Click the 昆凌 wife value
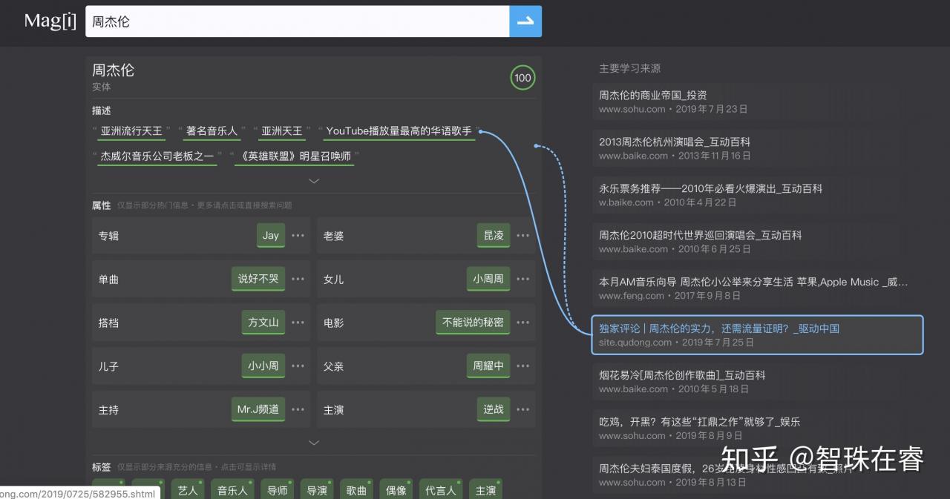950x499 pixels. (494, 236)
